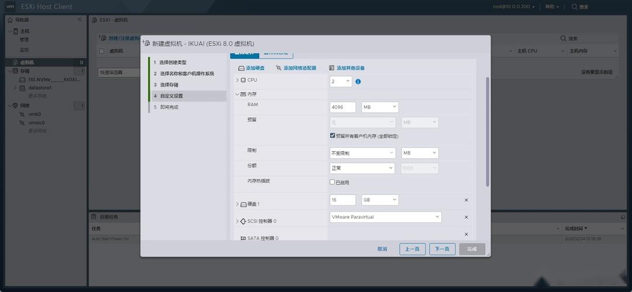Click the RAM input field showing 4096

tap(342, 107)
